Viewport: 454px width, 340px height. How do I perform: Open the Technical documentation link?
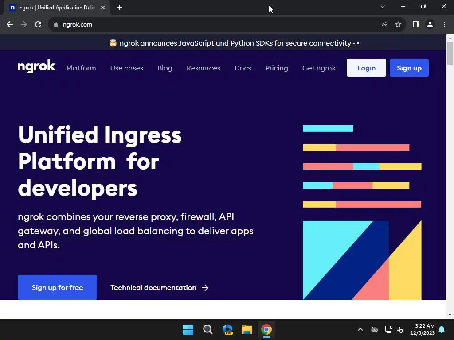pos(159,288)
